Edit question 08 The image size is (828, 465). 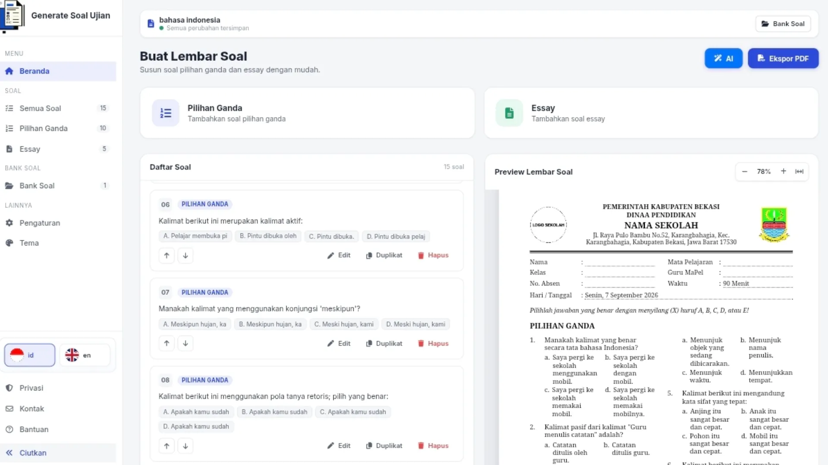(x=339, y=446)
